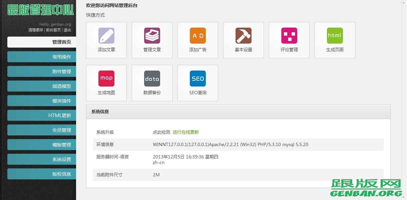Open the 模块插件 sidebar section
Image resolution: width=407 pixels, height=200 pixels.
(41, 100)
